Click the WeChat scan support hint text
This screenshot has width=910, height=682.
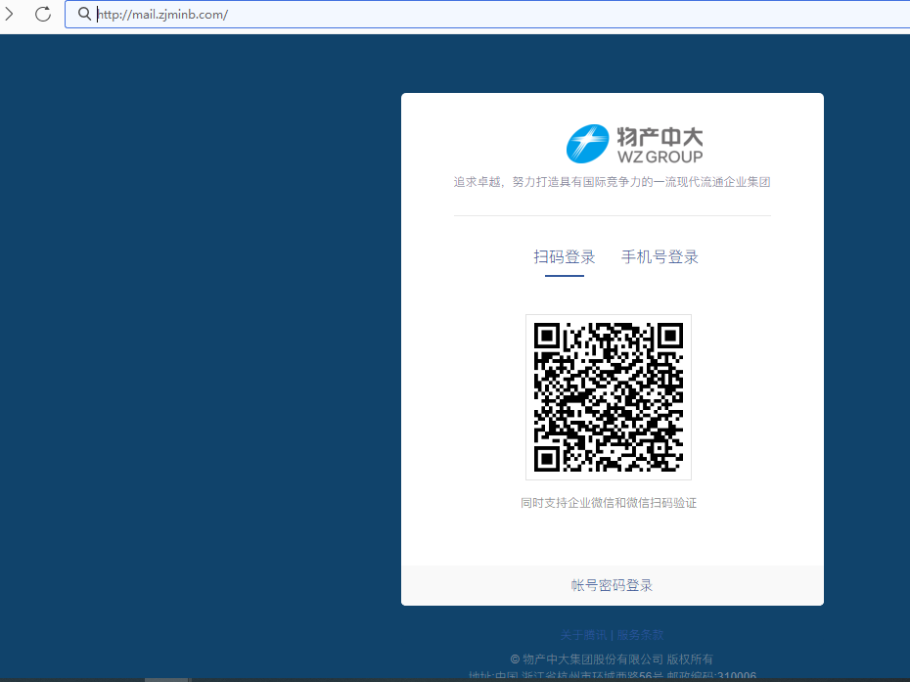(x=609, y=502)
